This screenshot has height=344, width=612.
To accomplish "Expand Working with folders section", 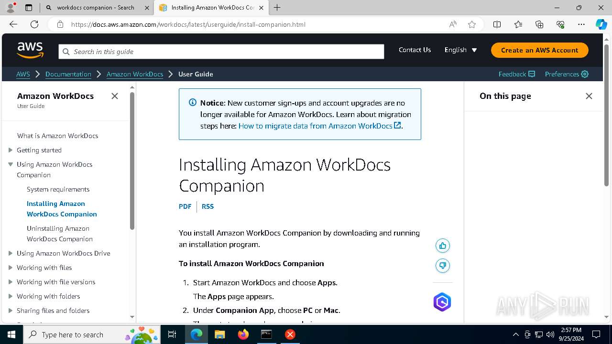I will click(11, 296).
